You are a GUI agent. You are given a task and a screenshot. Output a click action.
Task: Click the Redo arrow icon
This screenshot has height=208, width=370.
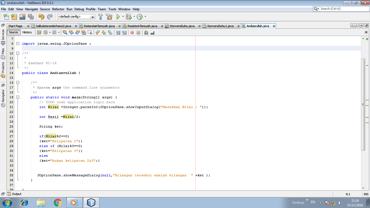[50, 17]
